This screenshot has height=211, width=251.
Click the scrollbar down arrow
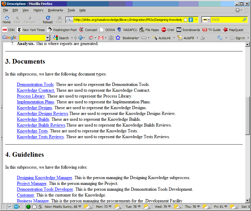[247, 201]
